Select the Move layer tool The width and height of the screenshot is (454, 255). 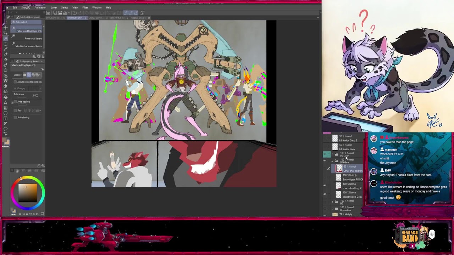point(6,28)
